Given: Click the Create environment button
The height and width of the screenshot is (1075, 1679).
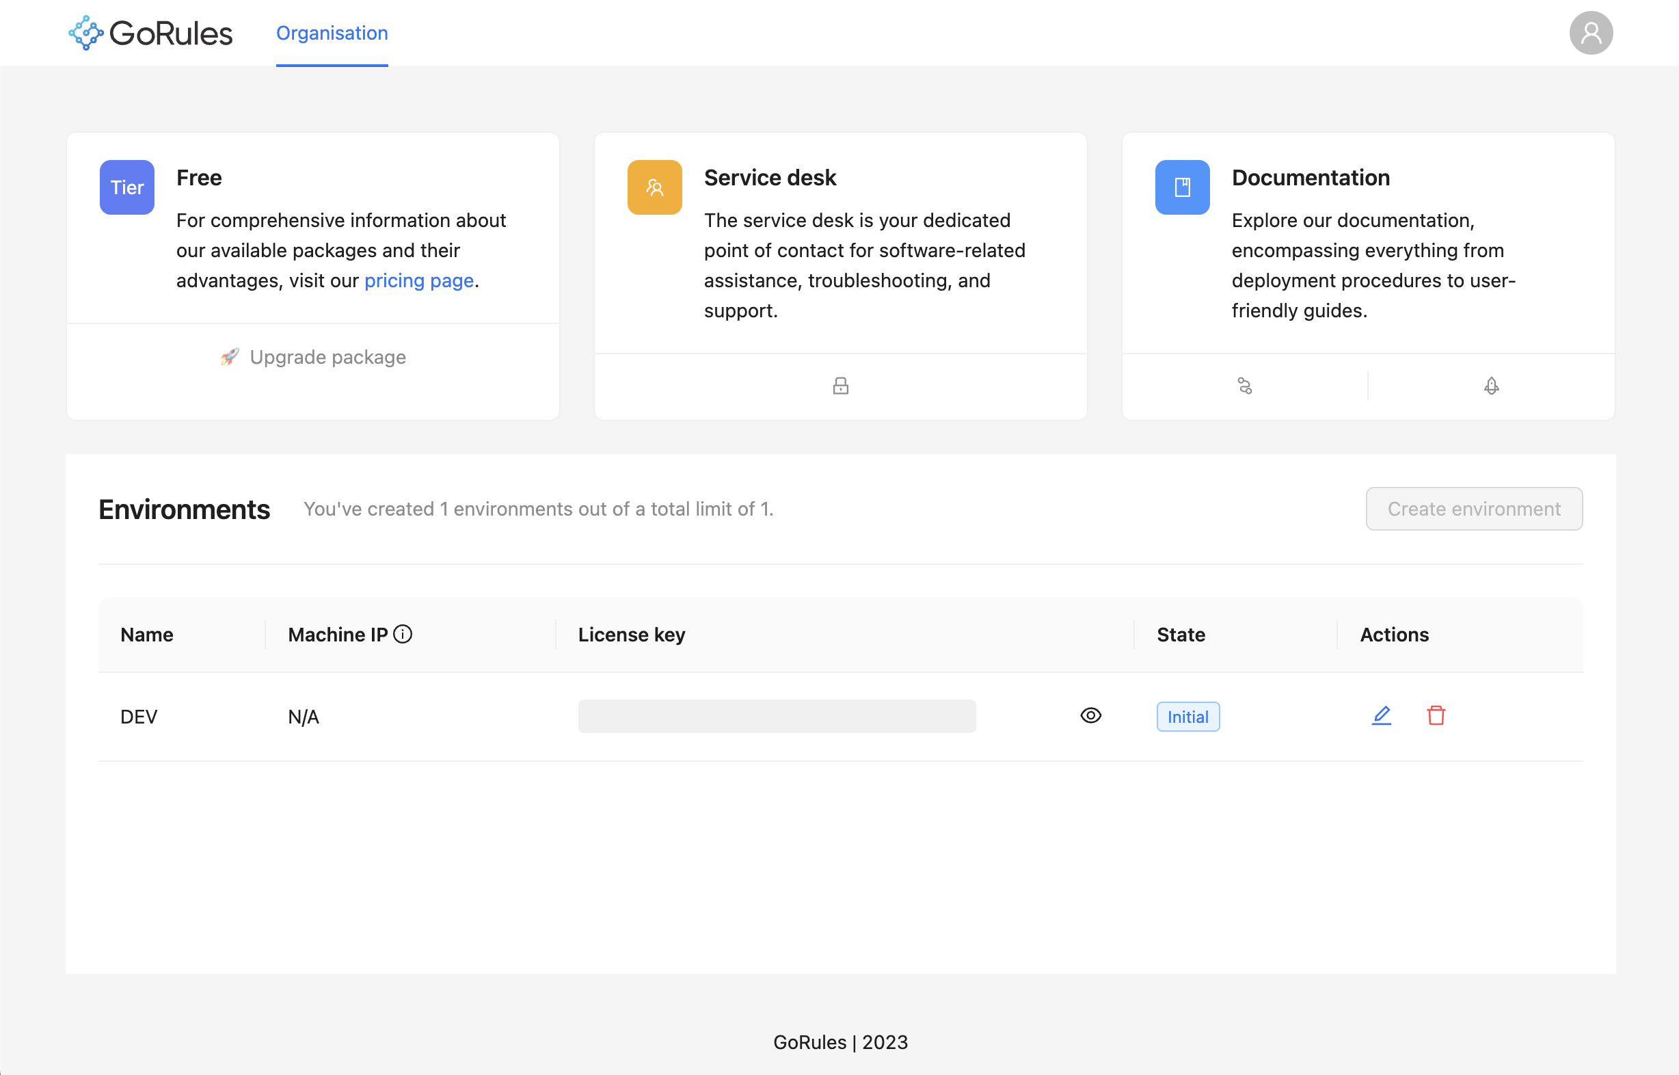Looking at the screenshot, I should 1475,507.
